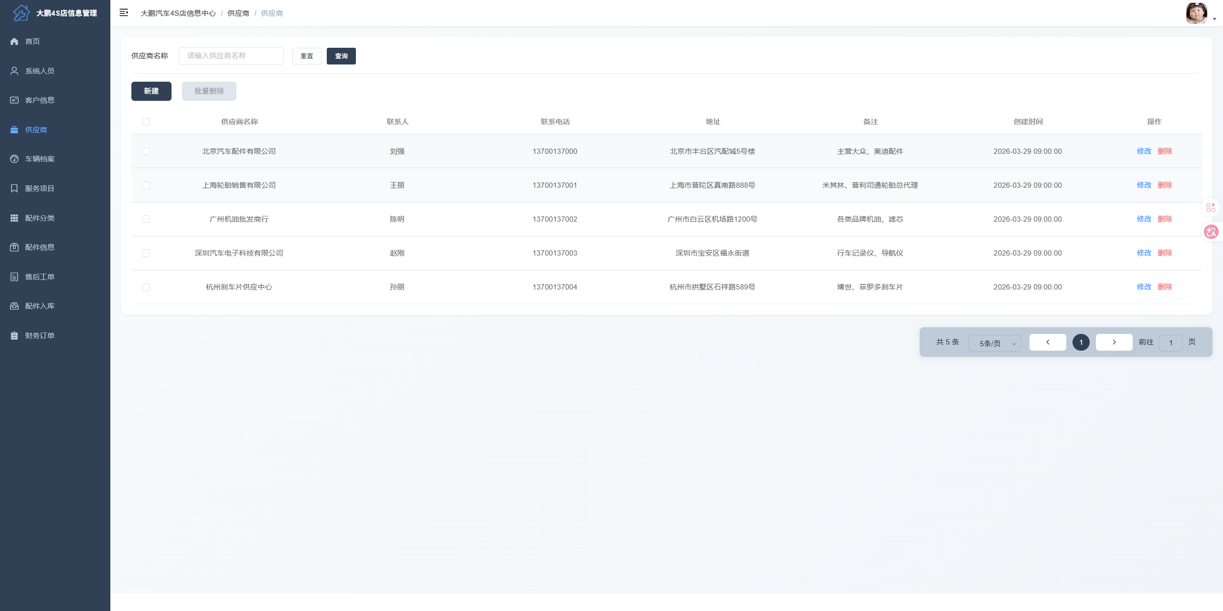1223x611 pixels.
Task: Toggle the sidebar collapse hamburger icon
Action: click(124, 13)
